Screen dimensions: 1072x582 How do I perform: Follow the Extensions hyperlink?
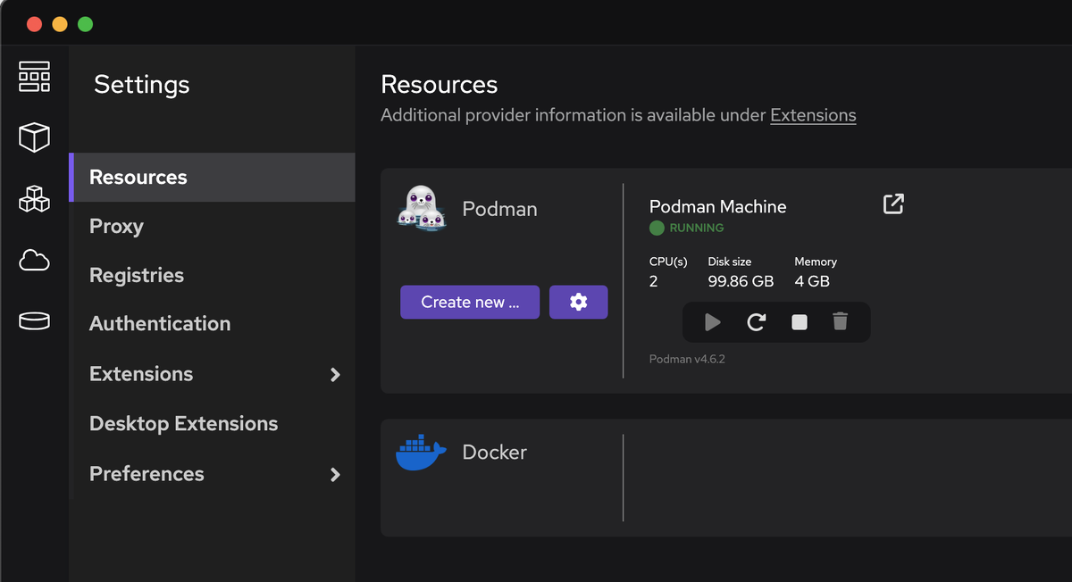click(813, 115)
